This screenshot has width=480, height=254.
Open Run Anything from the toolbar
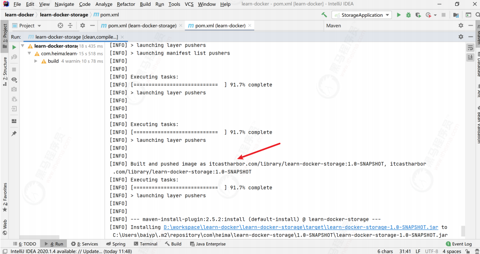pyautogui.click(x=468, y=15)
